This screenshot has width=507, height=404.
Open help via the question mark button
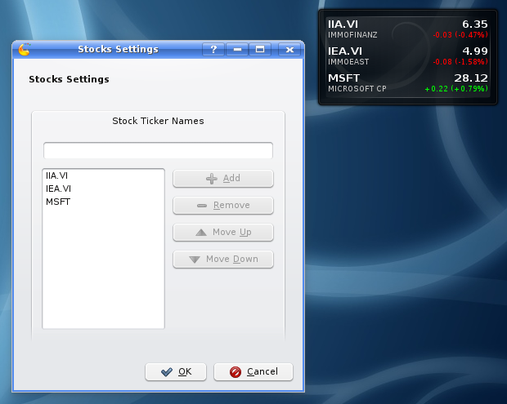213,49
